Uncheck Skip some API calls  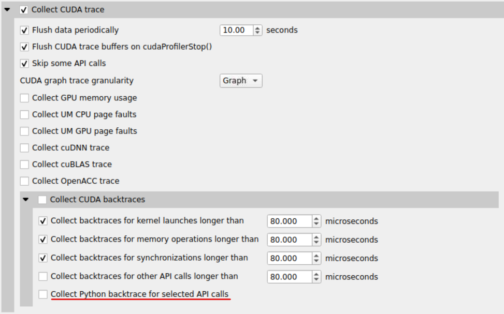coord(23,63)
